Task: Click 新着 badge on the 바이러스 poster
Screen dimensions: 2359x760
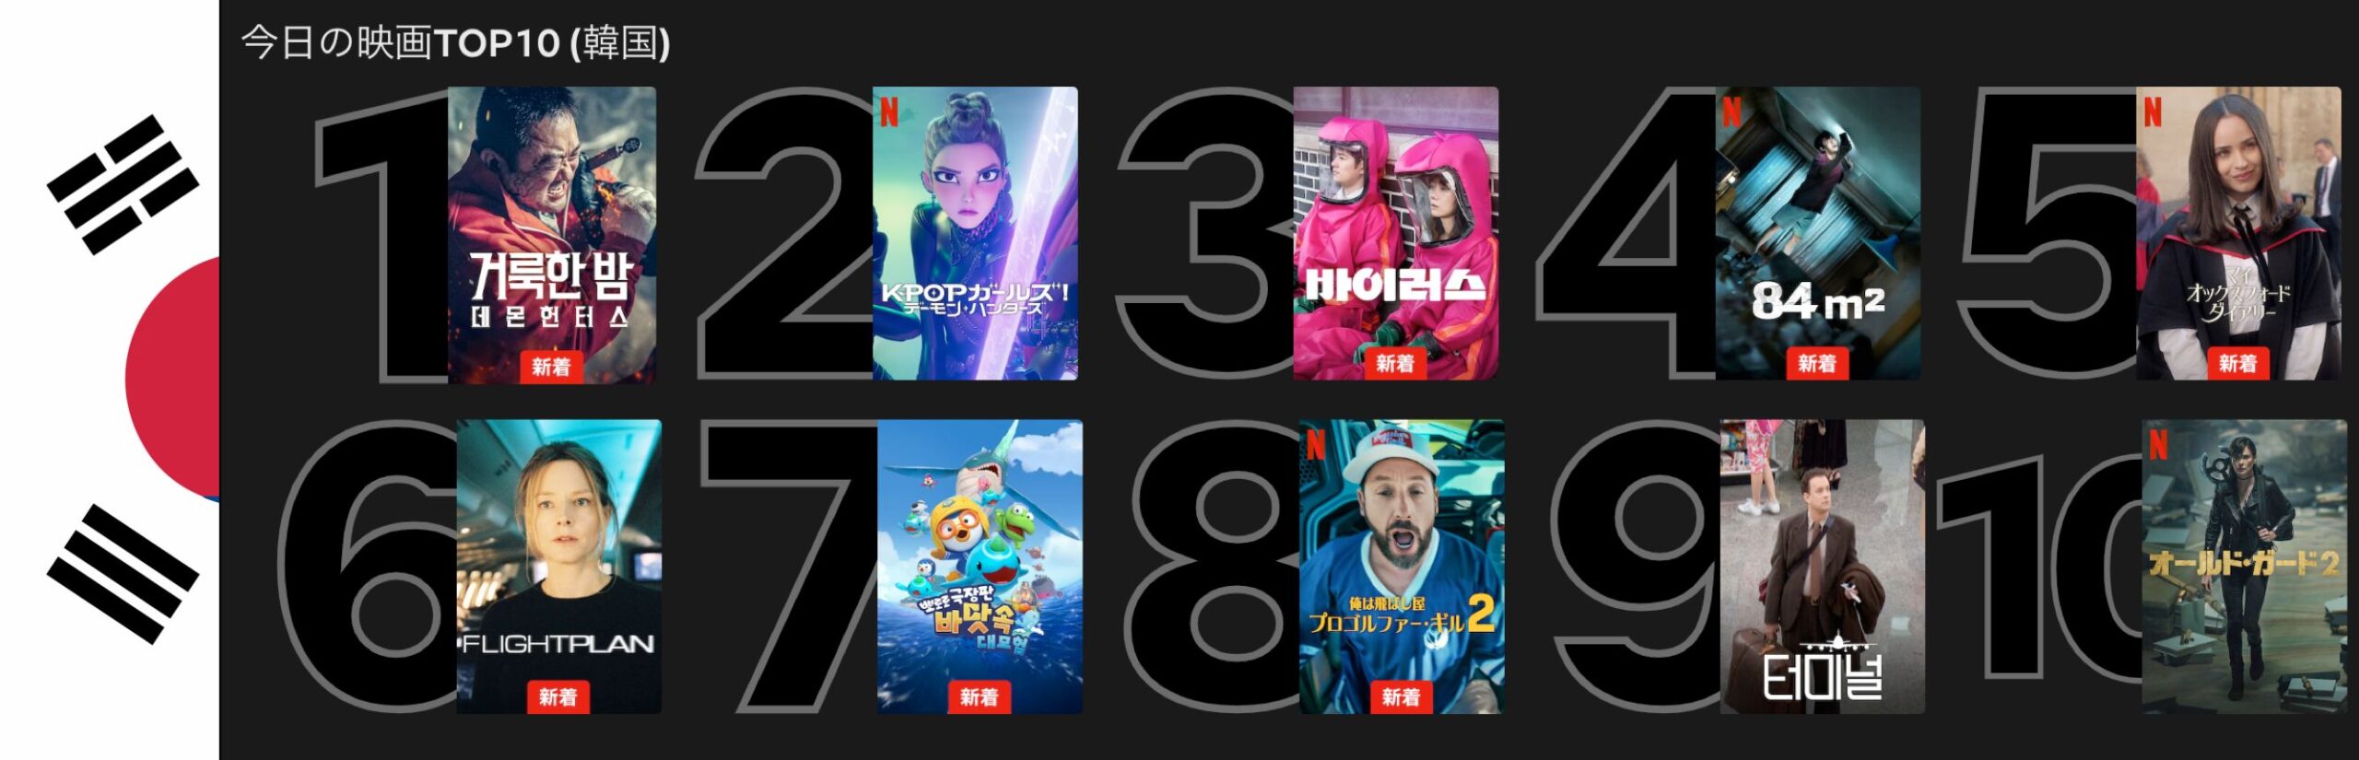Action: [x=1395, y=364]
